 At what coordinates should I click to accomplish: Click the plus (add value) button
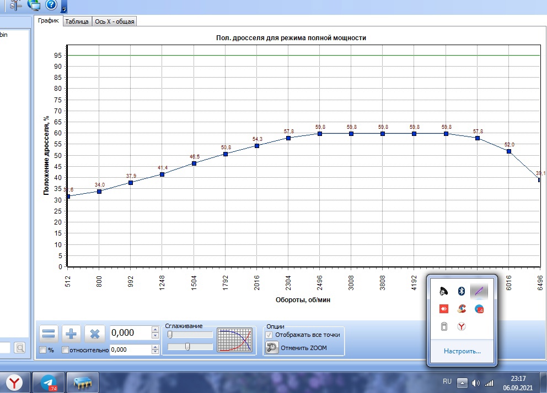tap(72, 333)
